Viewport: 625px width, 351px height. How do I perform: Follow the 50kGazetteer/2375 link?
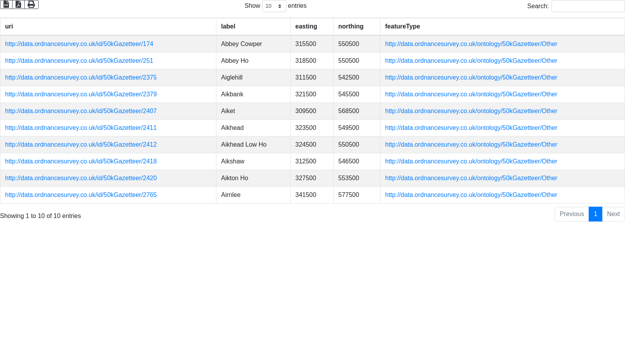pos(80,78)
